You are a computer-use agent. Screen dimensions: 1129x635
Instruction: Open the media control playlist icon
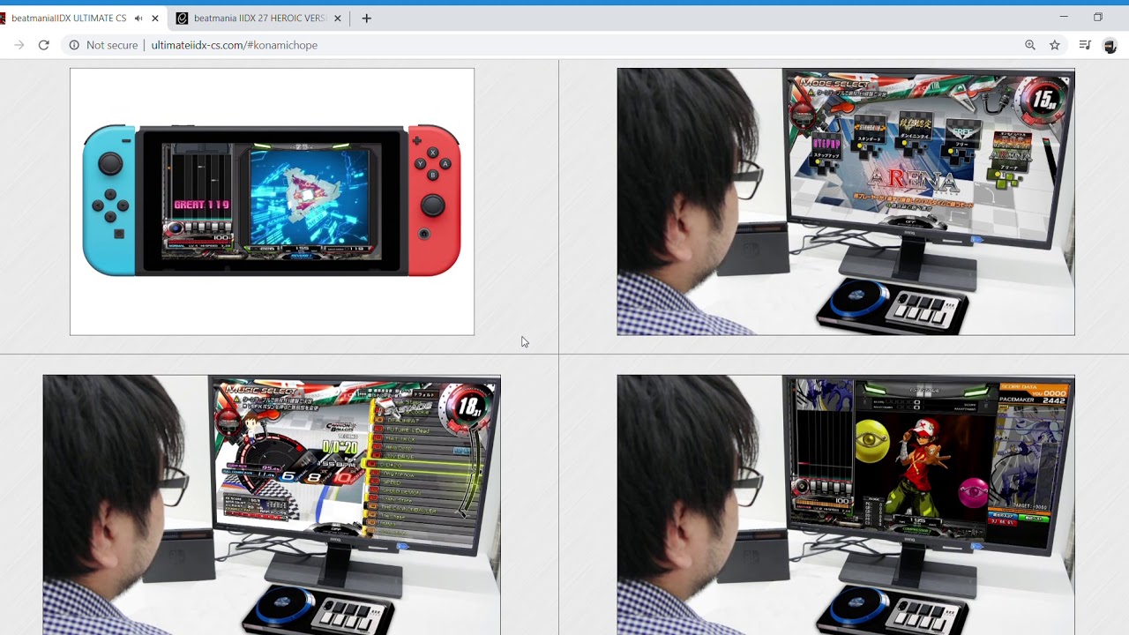click(1086, 45)
